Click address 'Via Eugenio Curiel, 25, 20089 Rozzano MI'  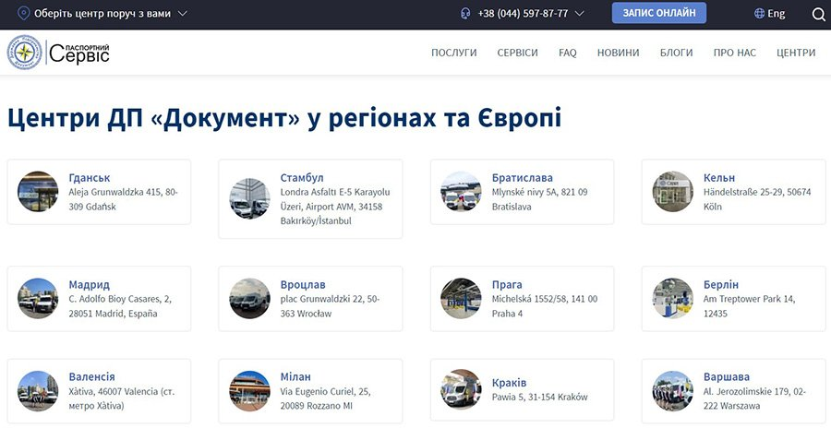325,398
